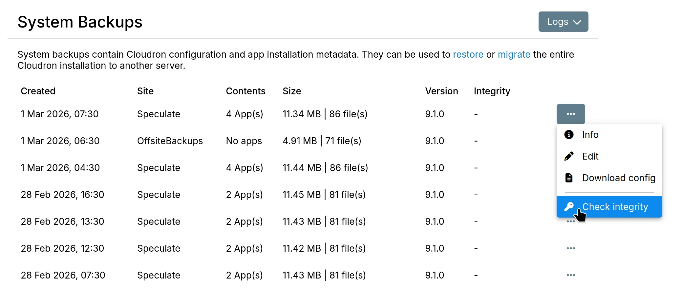Image resolution: width=682 pixels, height=289 pixels.
Task: Select the 1 Mar 2026, 04:30 backup row
Action: click(x=60, y=168)
